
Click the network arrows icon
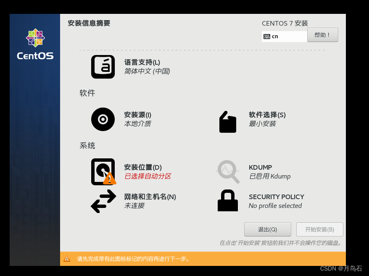(103, 201)
